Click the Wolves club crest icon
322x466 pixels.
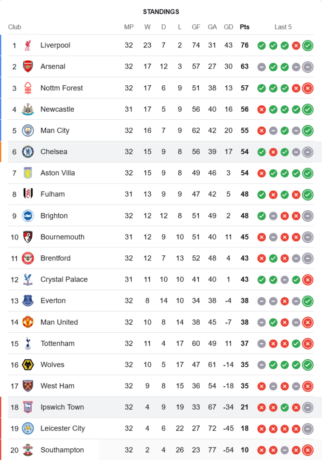(x=28, y=365)
